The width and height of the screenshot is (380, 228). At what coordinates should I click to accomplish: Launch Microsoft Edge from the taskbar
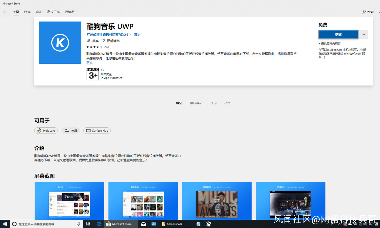click(99, 224)
